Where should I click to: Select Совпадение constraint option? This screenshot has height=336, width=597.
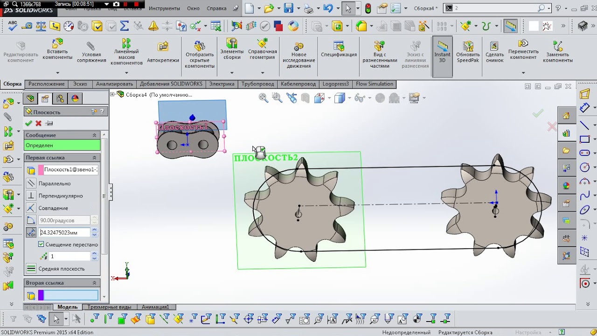pos(31,208)
